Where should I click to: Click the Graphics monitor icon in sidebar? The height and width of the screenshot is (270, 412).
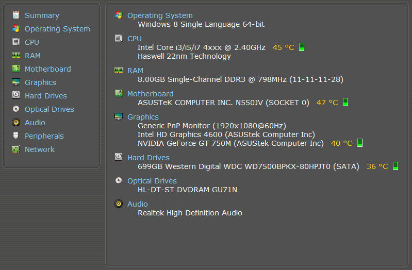[x=16, y=82]
